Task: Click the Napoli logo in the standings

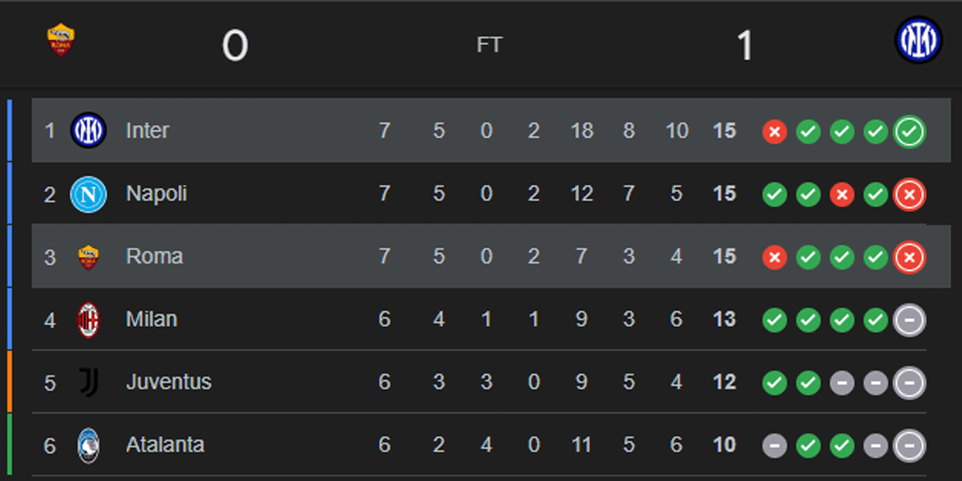Action: [x=88, y=194]
